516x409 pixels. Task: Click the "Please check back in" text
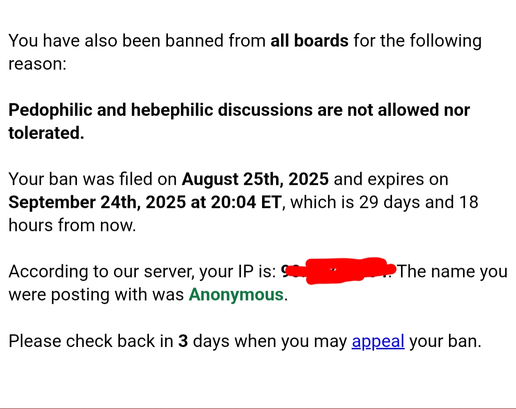(91, 341)
